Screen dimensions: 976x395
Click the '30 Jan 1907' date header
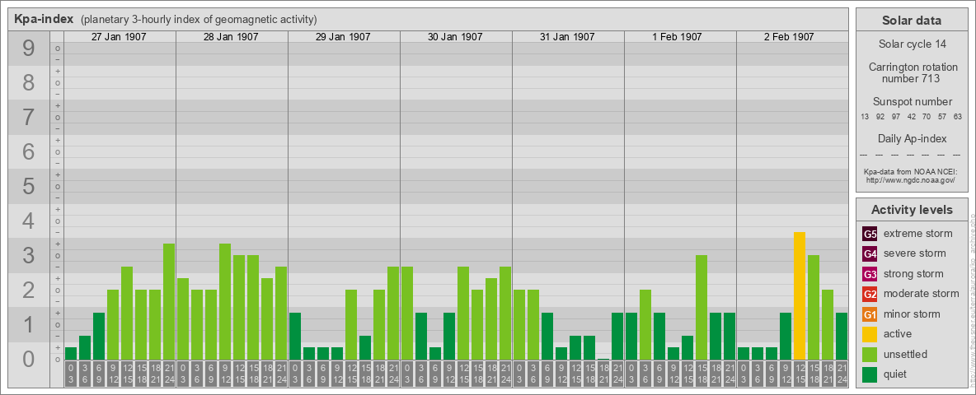point(455,37)
